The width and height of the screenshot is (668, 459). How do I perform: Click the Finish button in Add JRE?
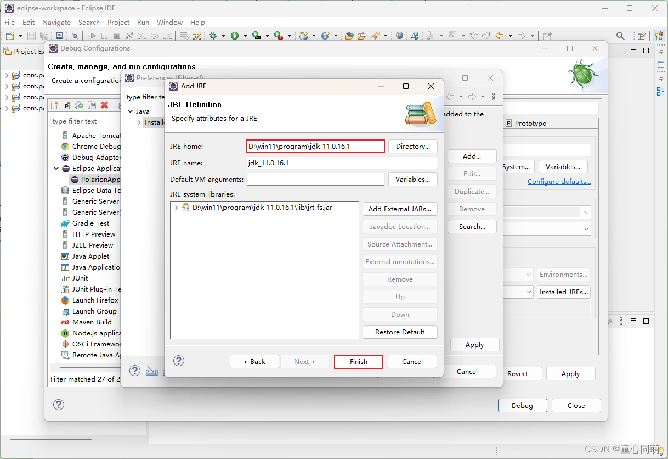359,361
